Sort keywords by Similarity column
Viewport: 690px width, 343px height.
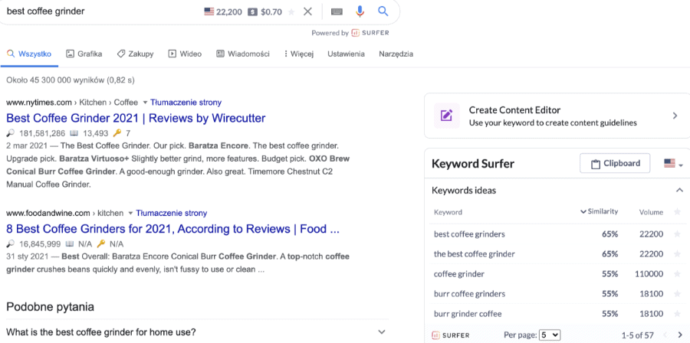599,211
